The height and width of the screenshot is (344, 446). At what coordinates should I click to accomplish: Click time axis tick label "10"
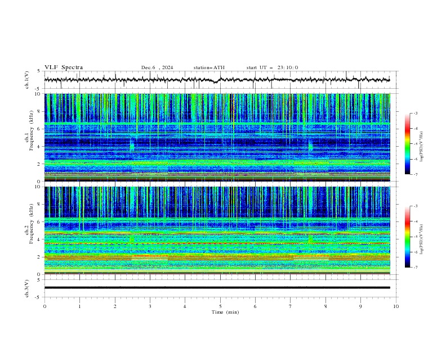[x=396, y=306]
